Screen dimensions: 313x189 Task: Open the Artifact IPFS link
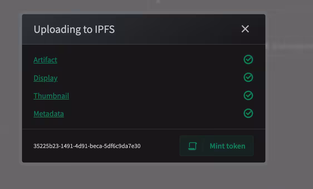(45, 60)
